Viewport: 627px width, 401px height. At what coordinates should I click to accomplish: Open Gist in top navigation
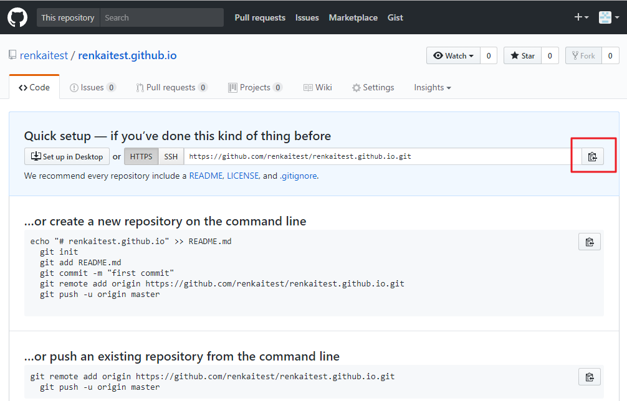395,17
